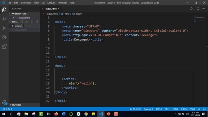Click the code minimap preview

200,19
